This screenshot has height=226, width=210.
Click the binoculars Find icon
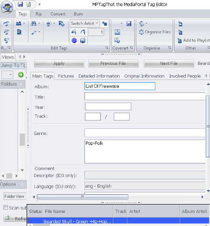[34, 23]
